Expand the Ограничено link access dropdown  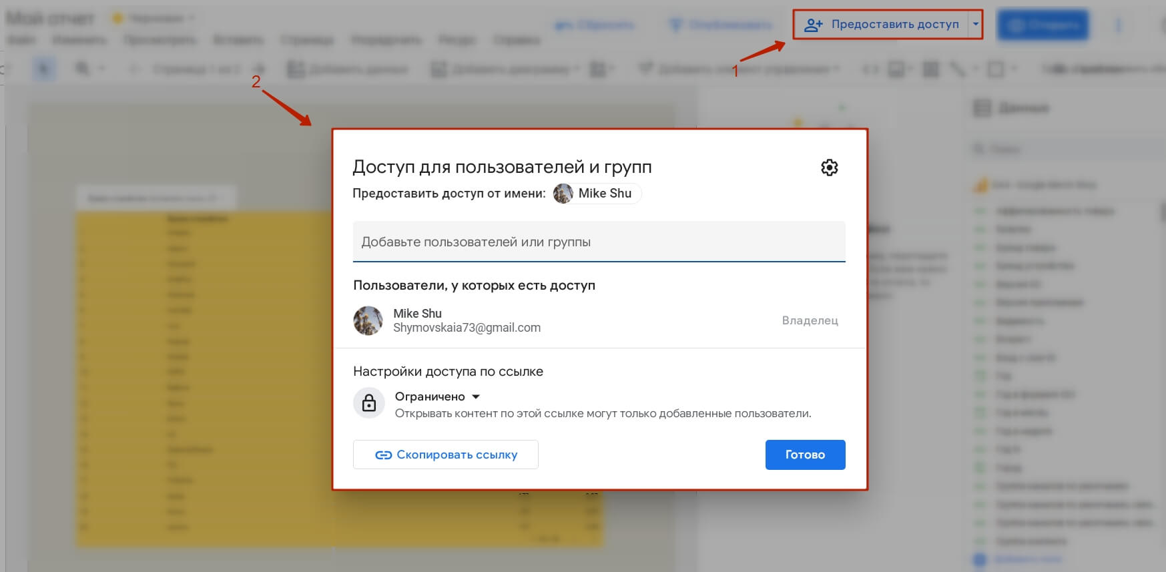click(438, 396)
